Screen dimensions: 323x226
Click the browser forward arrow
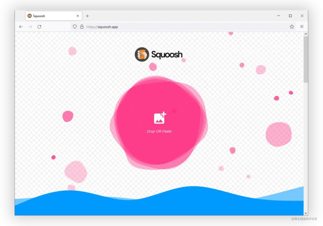tap(30, 27)
